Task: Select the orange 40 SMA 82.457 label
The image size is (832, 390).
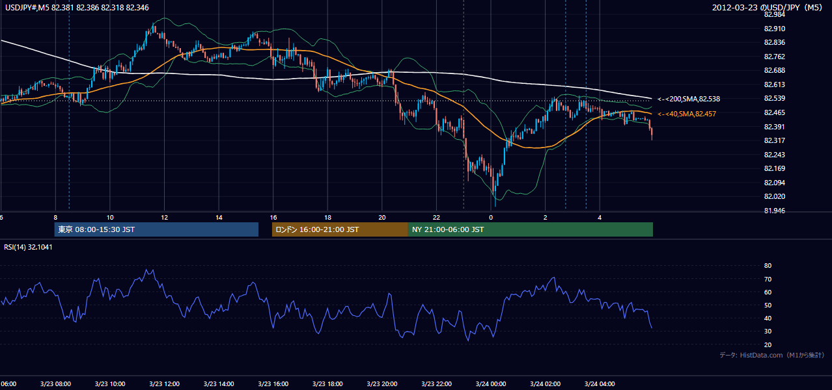Action: click(x=687, y=114)
